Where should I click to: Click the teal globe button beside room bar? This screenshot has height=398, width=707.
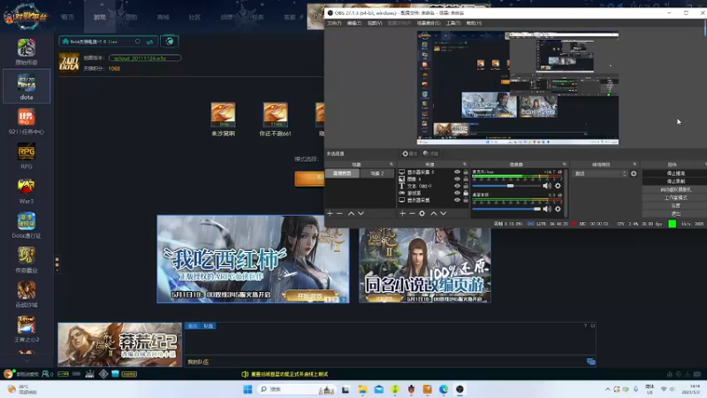[x=170, y=42]
